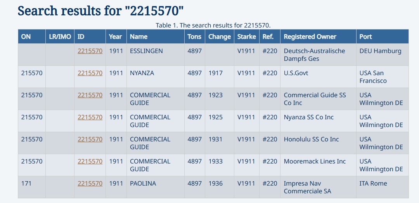Select the PAOLINA ship name cell
This screenshot has width=419, height=203.
143,184
